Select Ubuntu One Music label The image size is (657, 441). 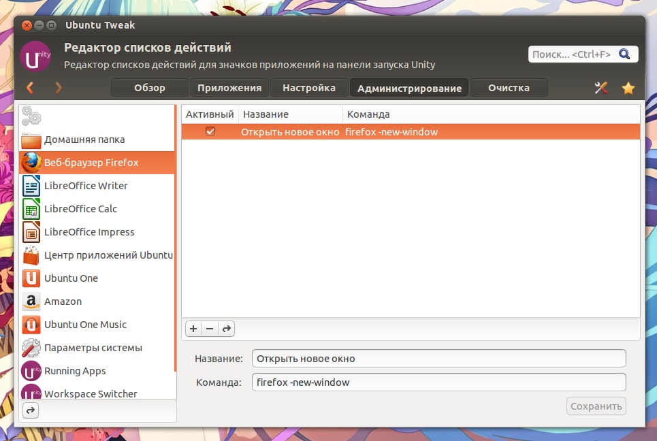[x=86, y=325]
